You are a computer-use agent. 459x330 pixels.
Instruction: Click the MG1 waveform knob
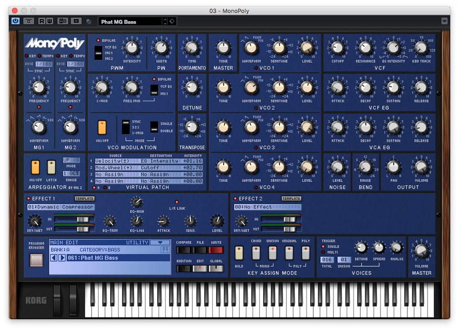[x=39, y=127]
